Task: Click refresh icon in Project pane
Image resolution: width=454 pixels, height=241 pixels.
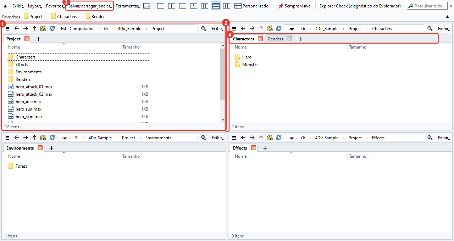Action: tap(52, 29)
